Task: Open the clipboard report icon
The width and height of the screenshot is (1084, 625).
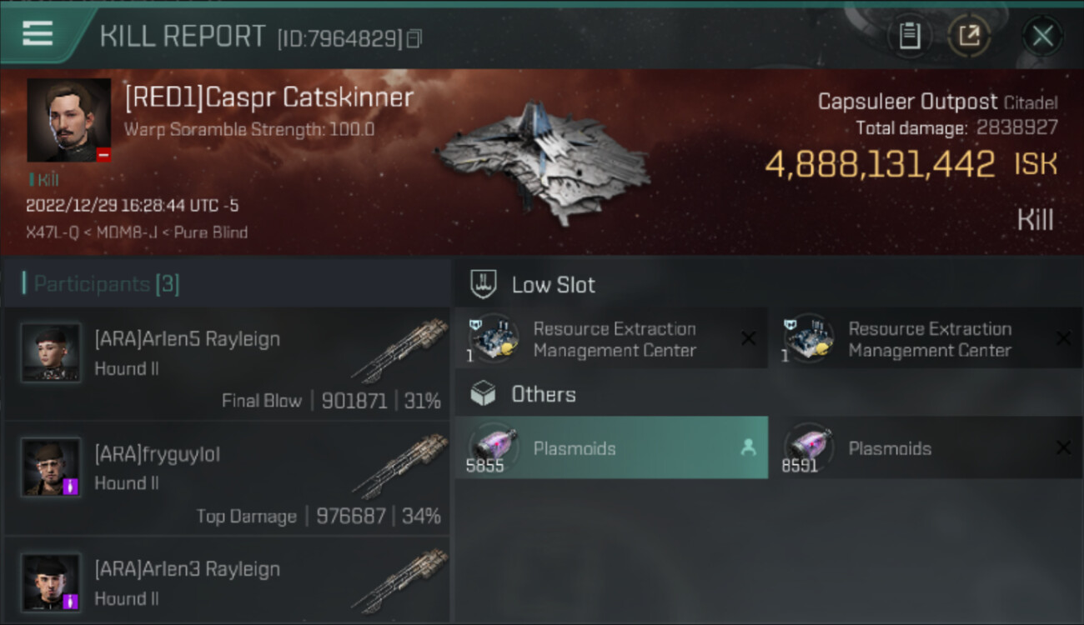Action: (x=910, y=36)
